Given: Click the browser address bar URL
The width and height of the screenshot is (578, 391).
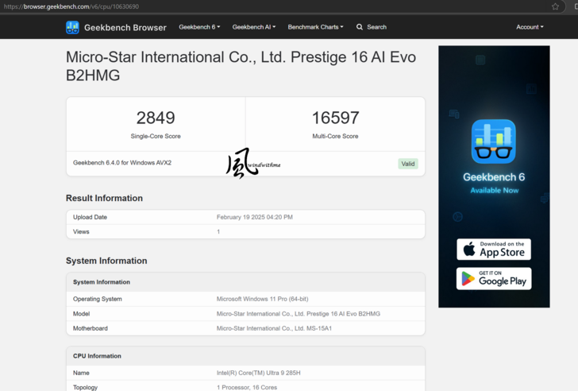Looking at the screenshot, I should [71, 6].
